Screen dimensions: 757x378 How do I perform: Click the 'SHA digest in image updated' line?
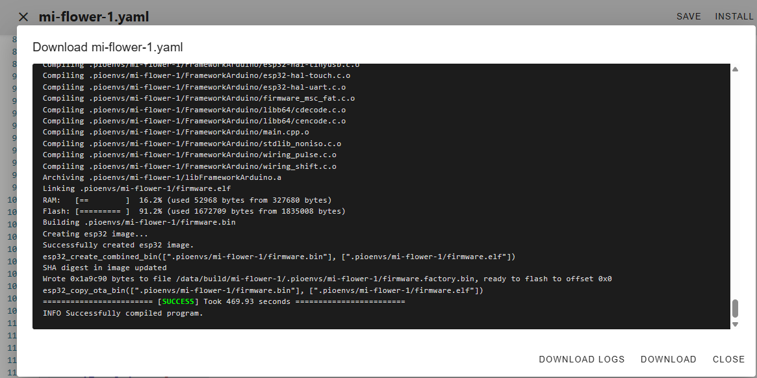[x=105, y=268]
